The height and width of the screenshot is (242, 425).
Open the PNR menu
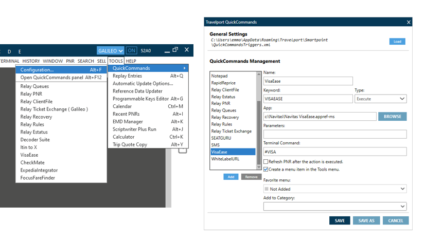[70, 61]
